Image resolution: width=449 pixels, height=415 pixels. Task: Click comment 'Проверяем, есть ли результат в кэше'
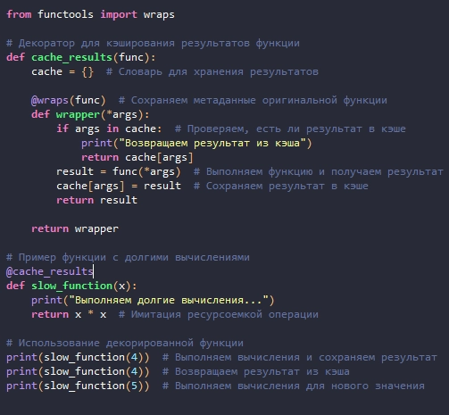[x=290, y=129]
